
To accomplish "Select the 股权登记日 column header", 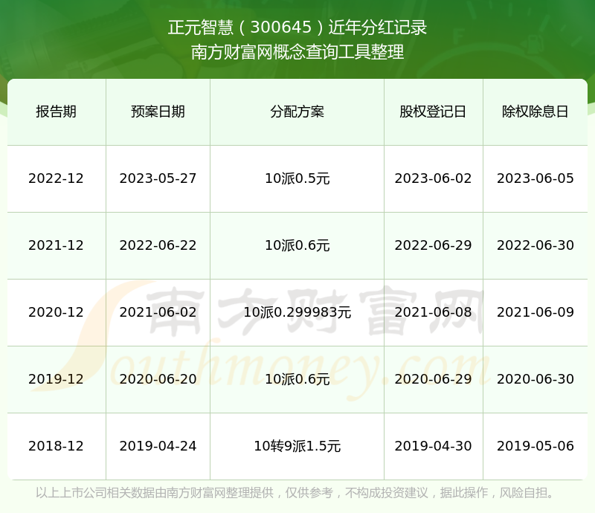I will click(433, 112).
